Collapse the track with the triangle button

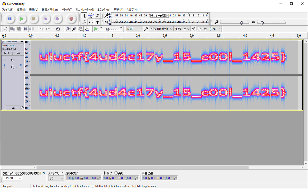[13, 108]
